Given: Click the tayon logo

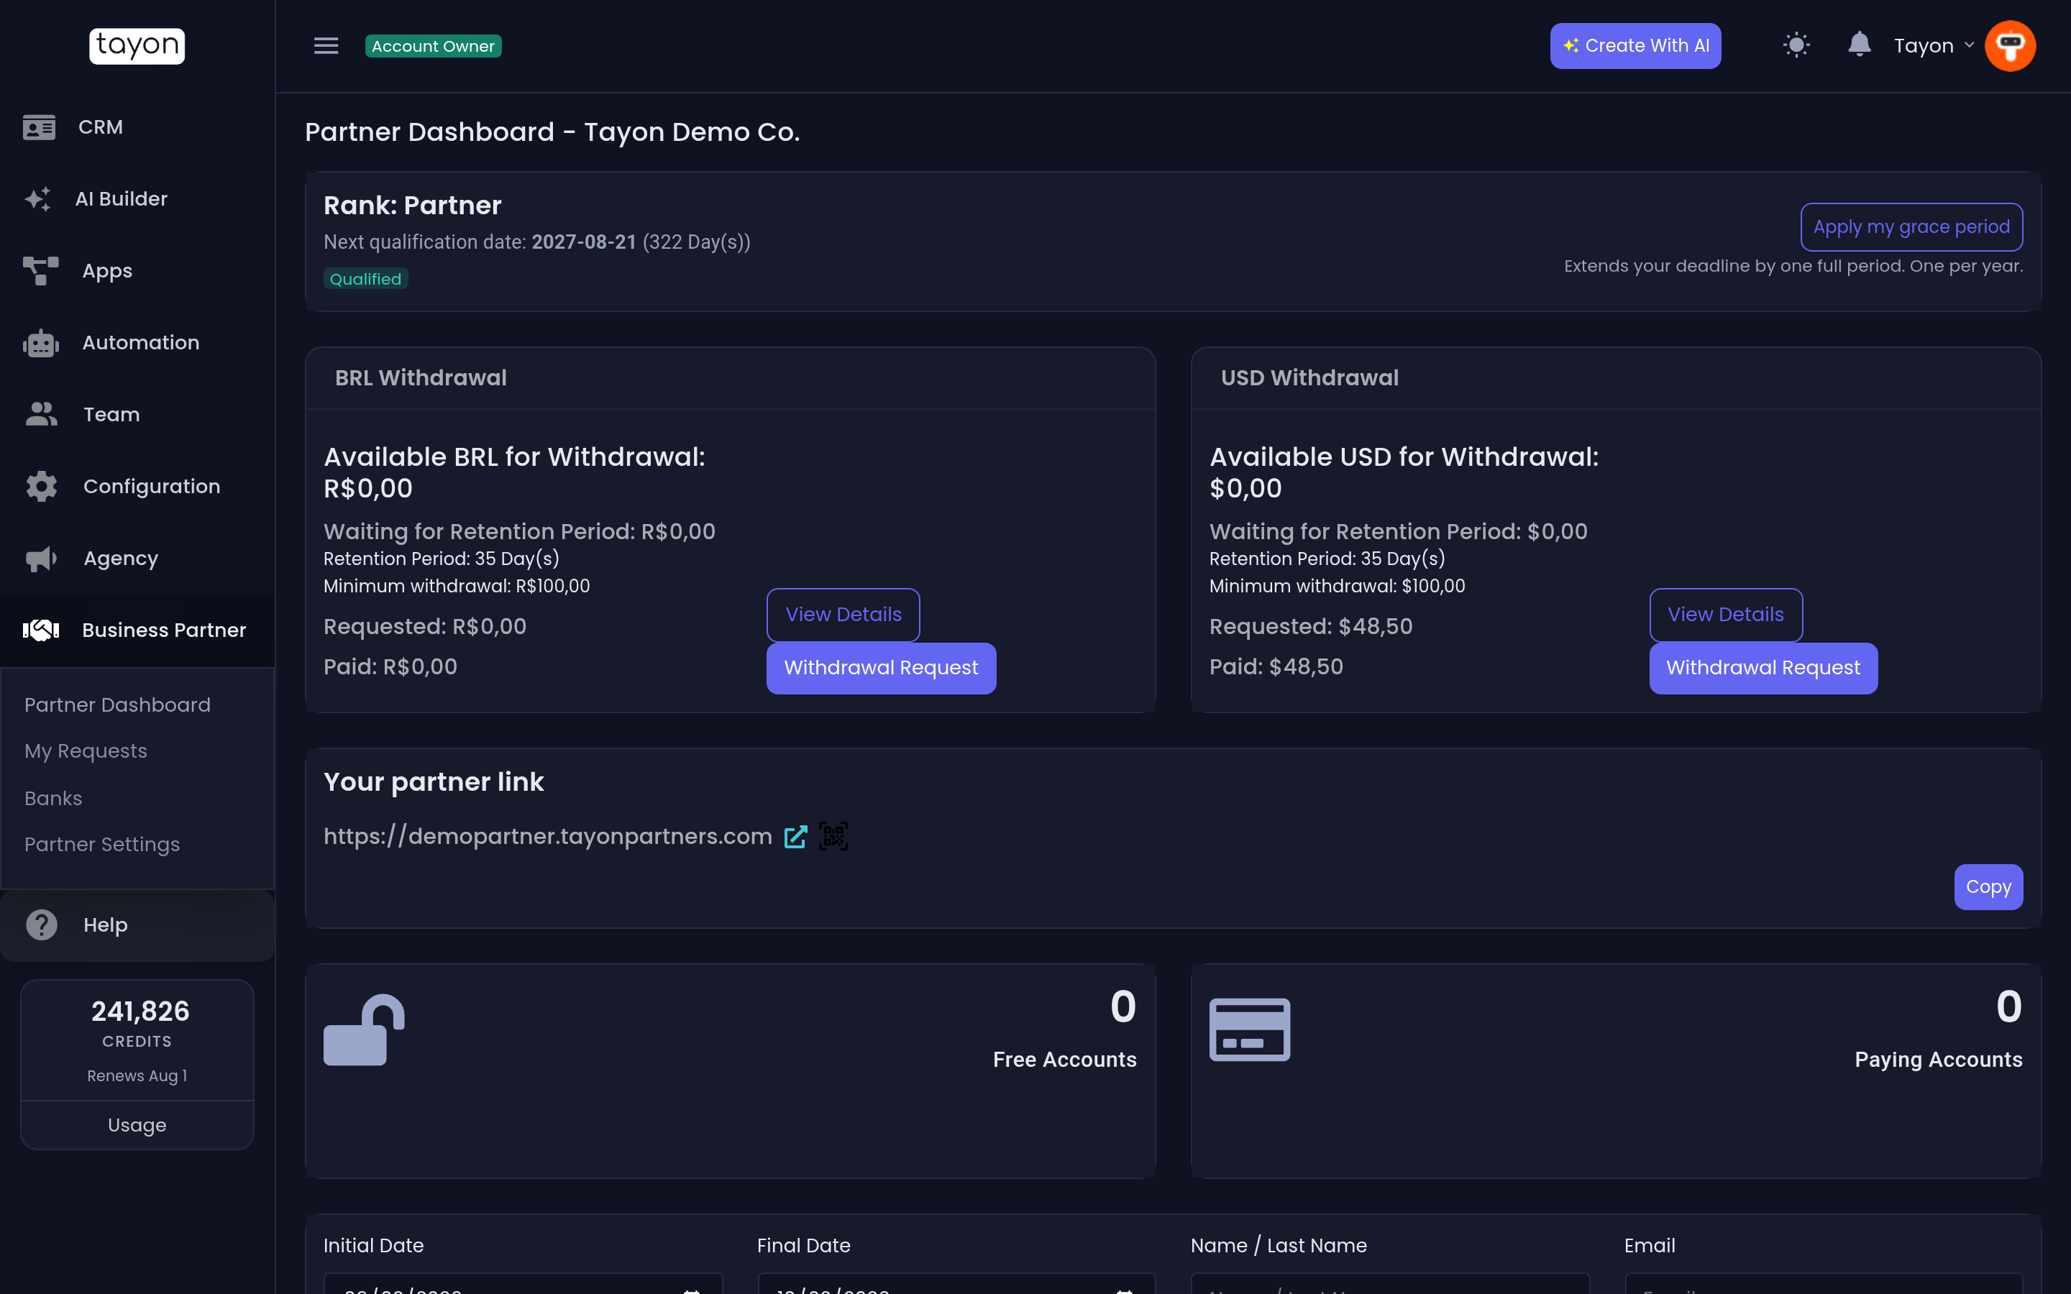Looking at the screenshot, I should (137, 45).
